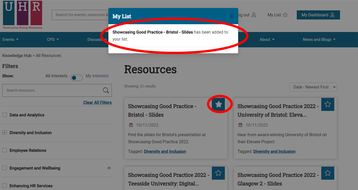Check the Data and Analytics filter
This screenshot has width=358, height=190.
5,115
